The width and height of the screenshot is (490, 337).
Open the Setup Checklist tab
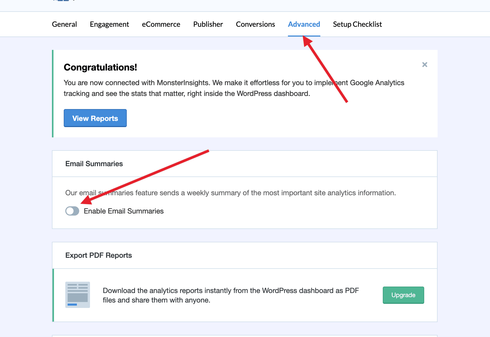357,24
